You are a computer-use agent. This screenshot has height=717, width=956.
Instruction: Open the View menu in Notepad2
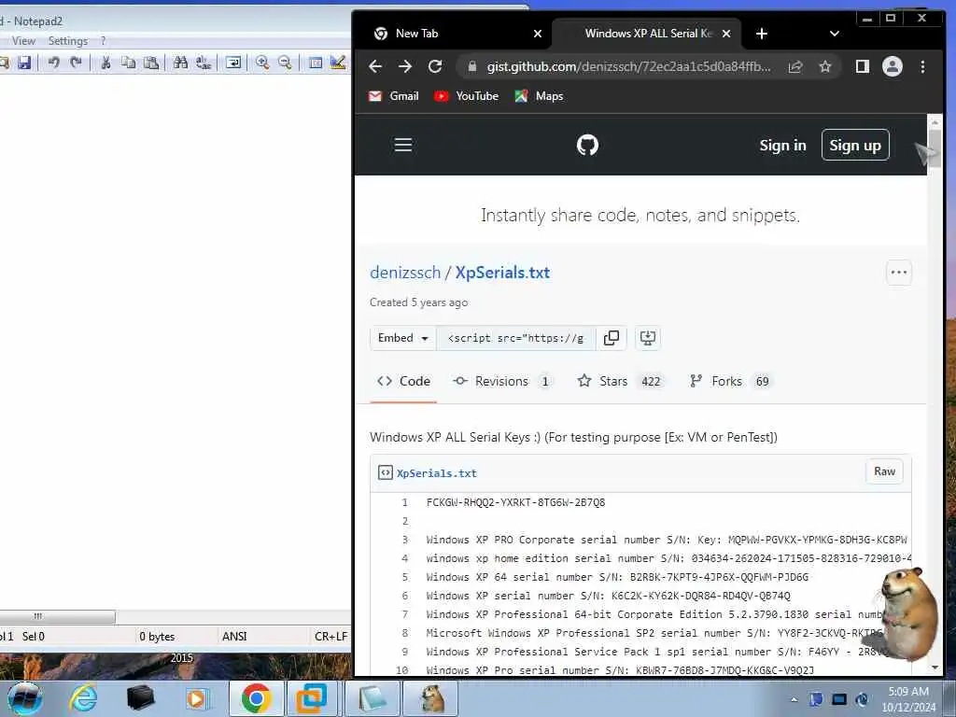tap(23, 41)
